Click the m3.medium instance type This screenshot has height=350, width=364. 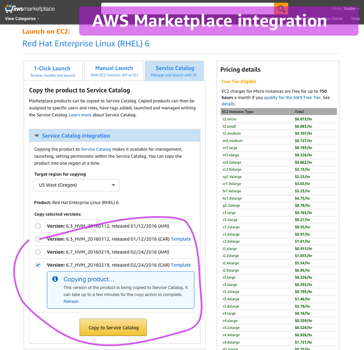point(233,141)
